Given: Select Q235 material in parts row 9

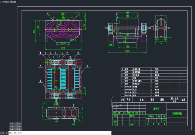Looking at the screenshot, I should (156, 72).
